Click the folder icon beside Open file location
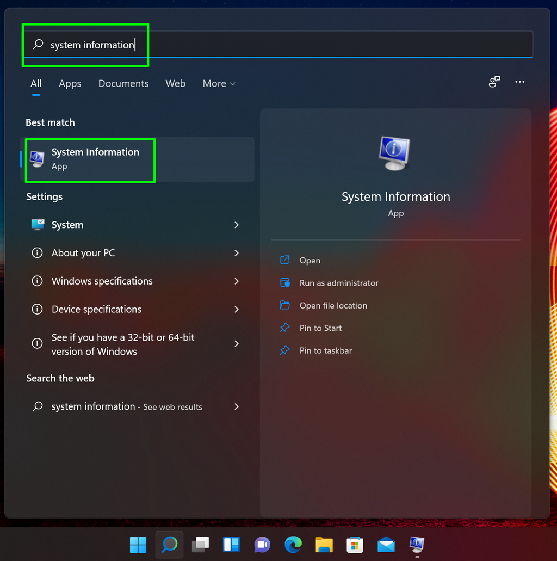Screen dimensions: 557x561 click(285, 305)
